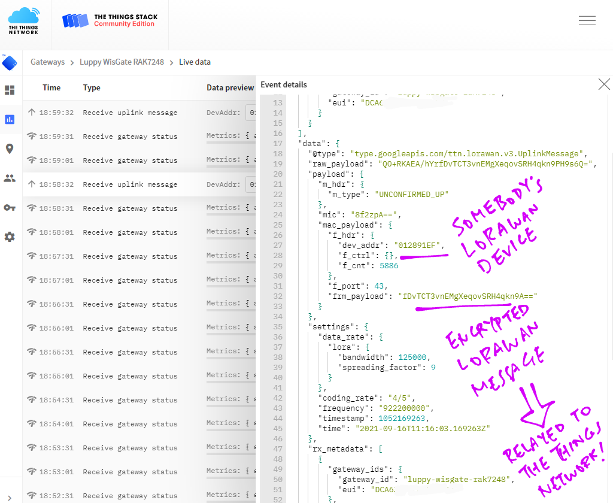Image resolution: width=613 pixels, height=503 pixels.
Task: Open Overview dashboard icon in sidebar
Action: click(x=10, y=90)
